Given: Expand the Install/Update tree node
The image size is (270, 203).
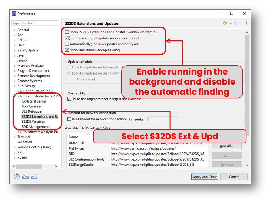Looking at the screenshot, I should tap(14, 51).
